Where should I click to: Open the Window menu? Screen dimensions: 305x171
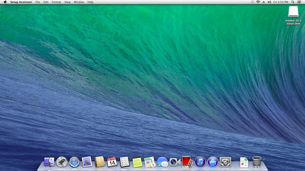(x=79, y=2)
